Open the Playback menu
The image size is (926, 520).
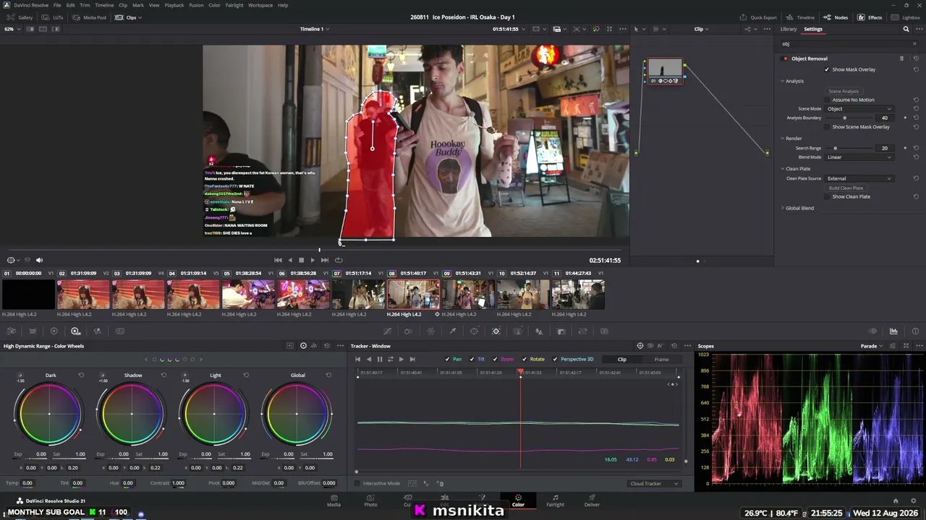click(x=174, y=5)
